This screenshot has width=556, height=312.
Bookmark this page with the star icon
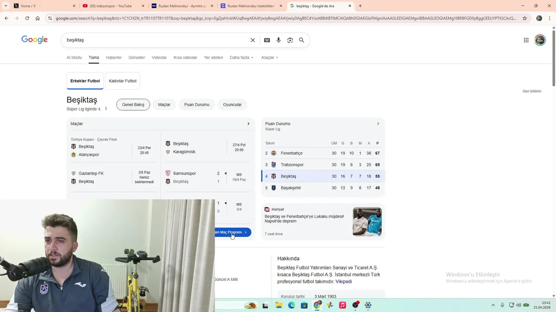[x=525, y=18]
